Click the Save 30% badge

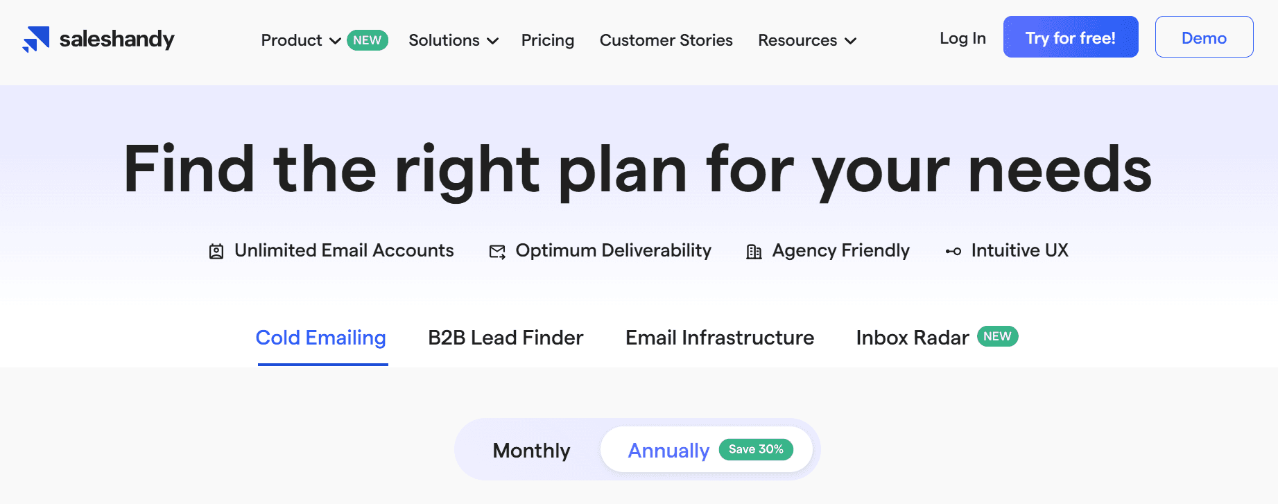pyautogui.click(x=756, y=449)
